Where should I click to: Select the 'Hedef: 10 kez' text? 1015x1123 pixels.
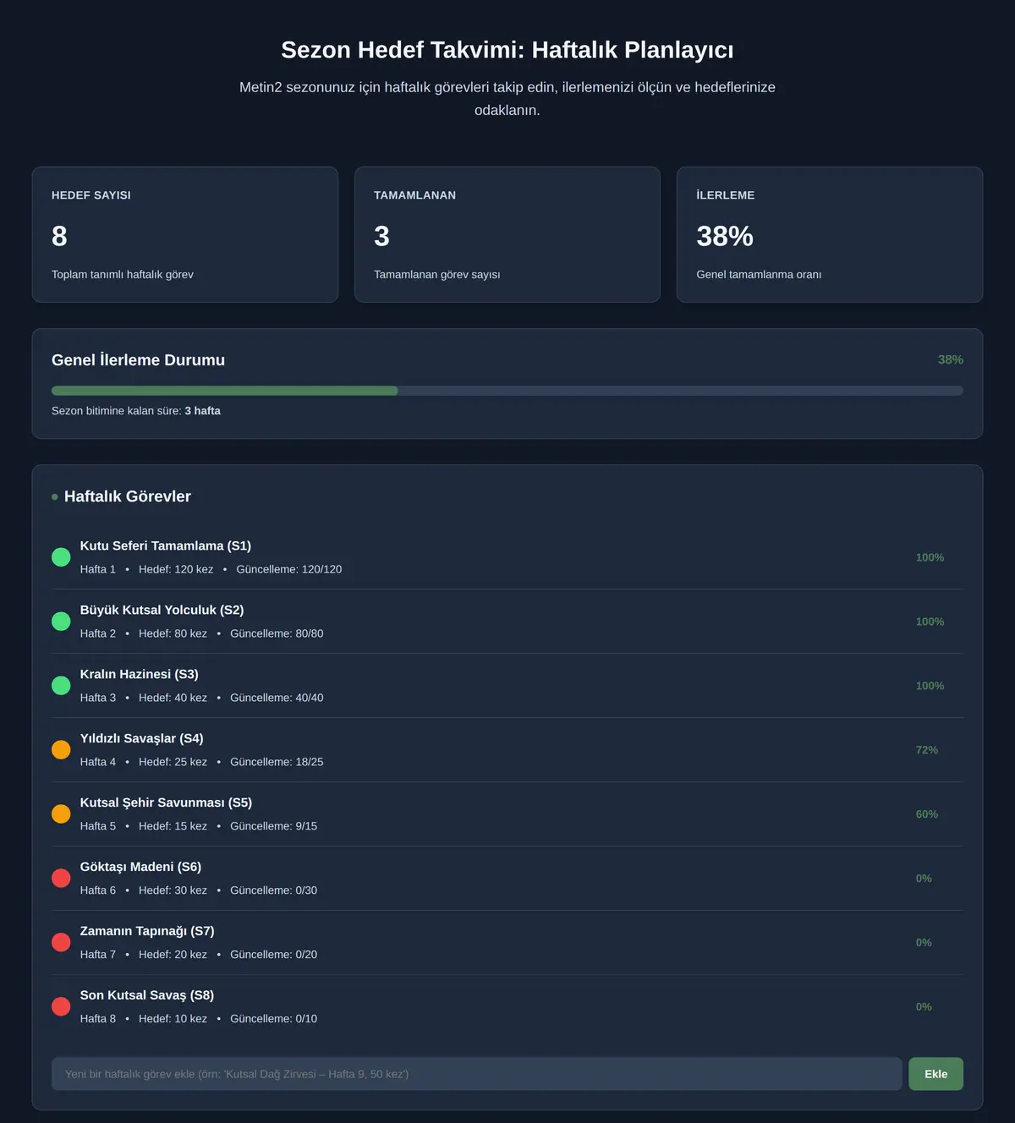click(x=173, y=1019)
